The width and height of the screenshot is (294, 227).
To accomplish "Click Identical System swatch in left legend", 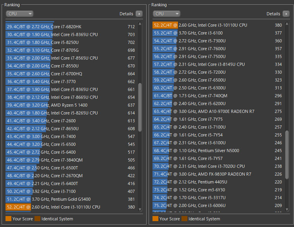I will click(x=38, y=219).
